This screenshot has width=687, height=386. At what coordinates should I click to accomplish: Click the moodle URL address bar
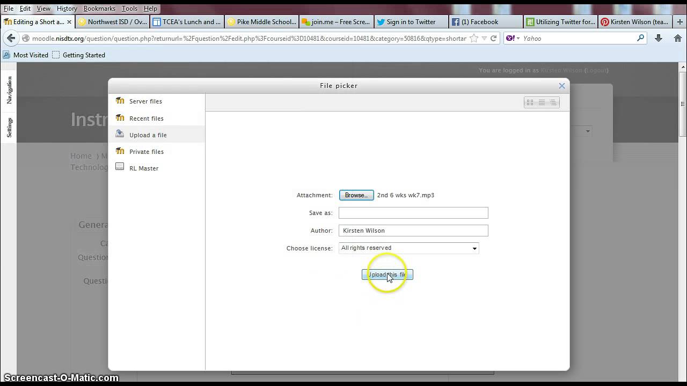249,39
